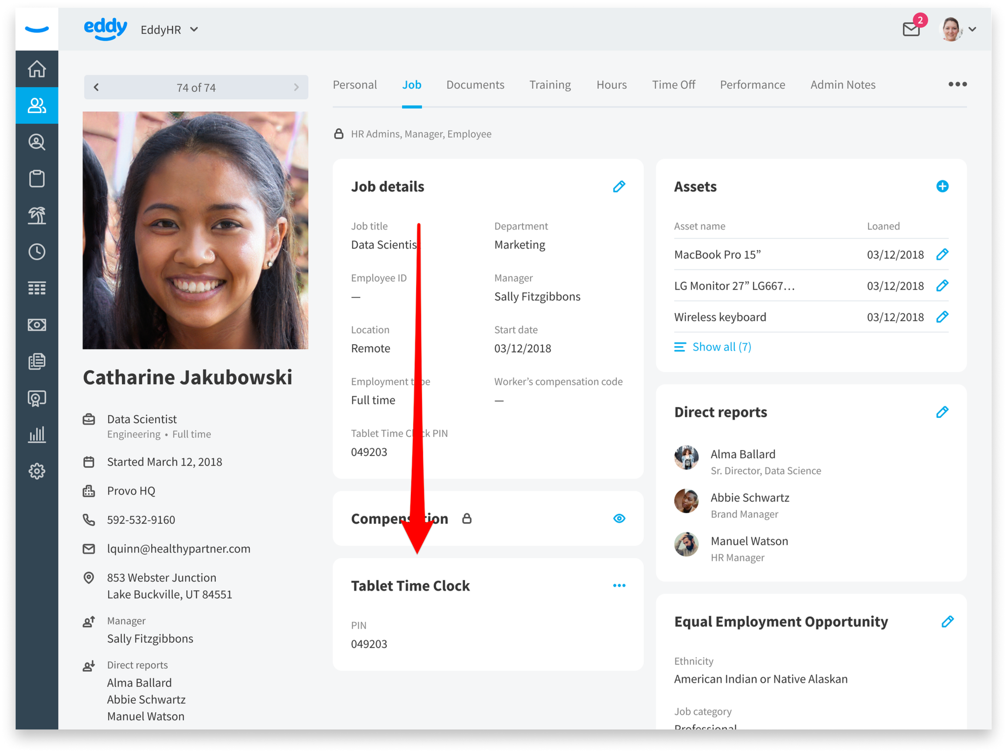
Task: Click the user profile avatar in header
Action: [x=951, y=30]
